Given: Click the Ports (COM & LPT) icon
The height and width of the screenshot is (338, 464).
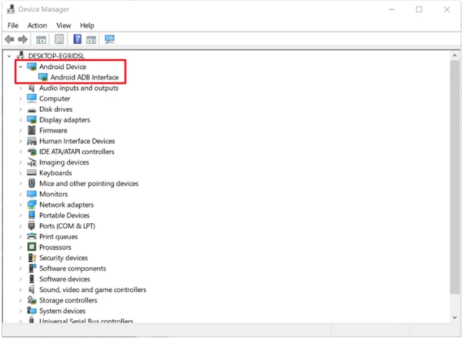Looking at the screenshot, I should point(32,226).
